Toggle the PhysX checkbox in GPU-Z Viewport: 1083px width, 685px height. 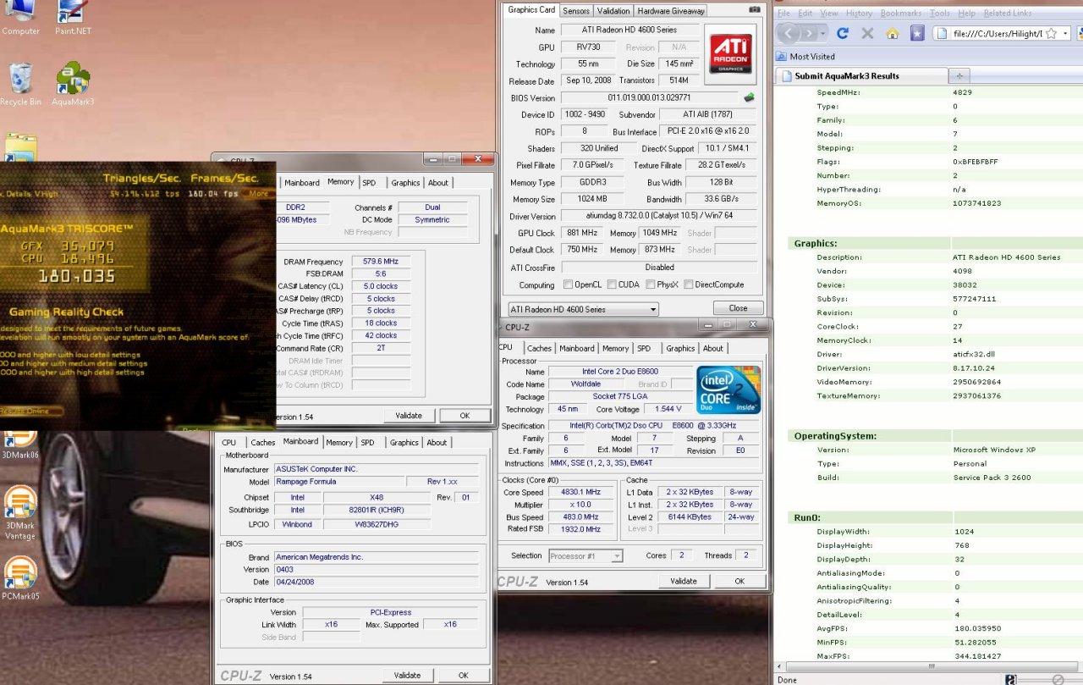point(651,284)
